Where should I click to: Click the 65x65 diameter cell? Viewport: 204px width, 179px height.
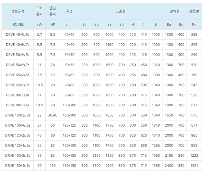click(69, 75)
